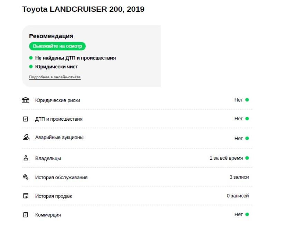Image resolution: width=307 pixels, height=231 pixels.
Task: Expand the Юридические риски row
Action: (x=137, y=100)
